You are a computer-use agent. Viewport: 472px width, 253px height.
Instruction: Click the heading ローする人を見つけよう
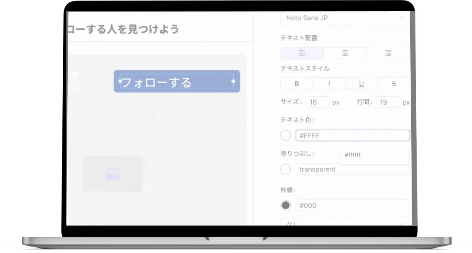[x=123, y=29]
